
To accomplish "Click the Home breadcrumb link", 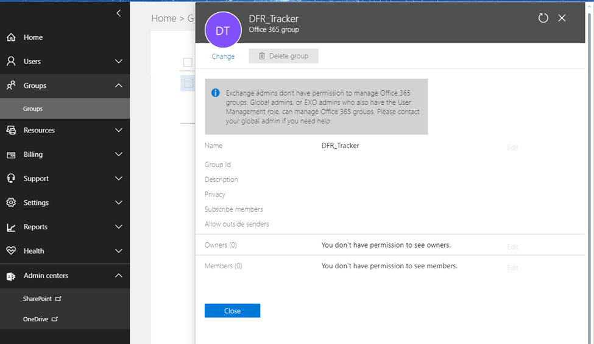I will click(x=164, y=18).
